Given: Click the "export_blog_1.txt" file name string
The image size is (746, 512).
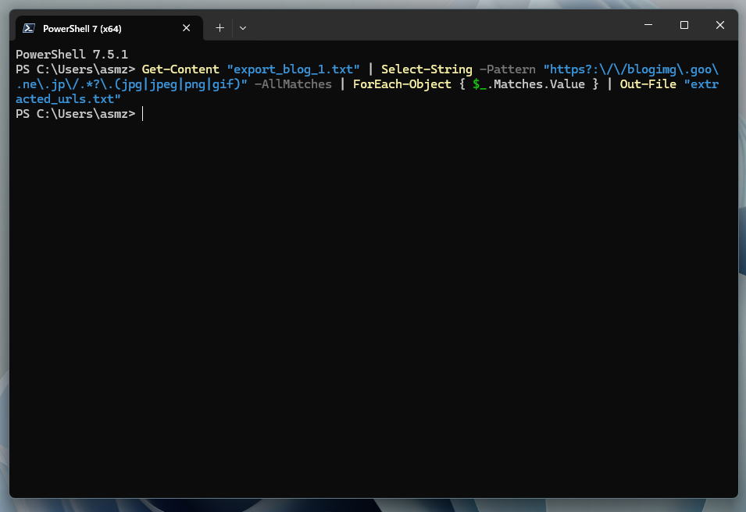Looking at the screenshot, I should tap(293, 69).
